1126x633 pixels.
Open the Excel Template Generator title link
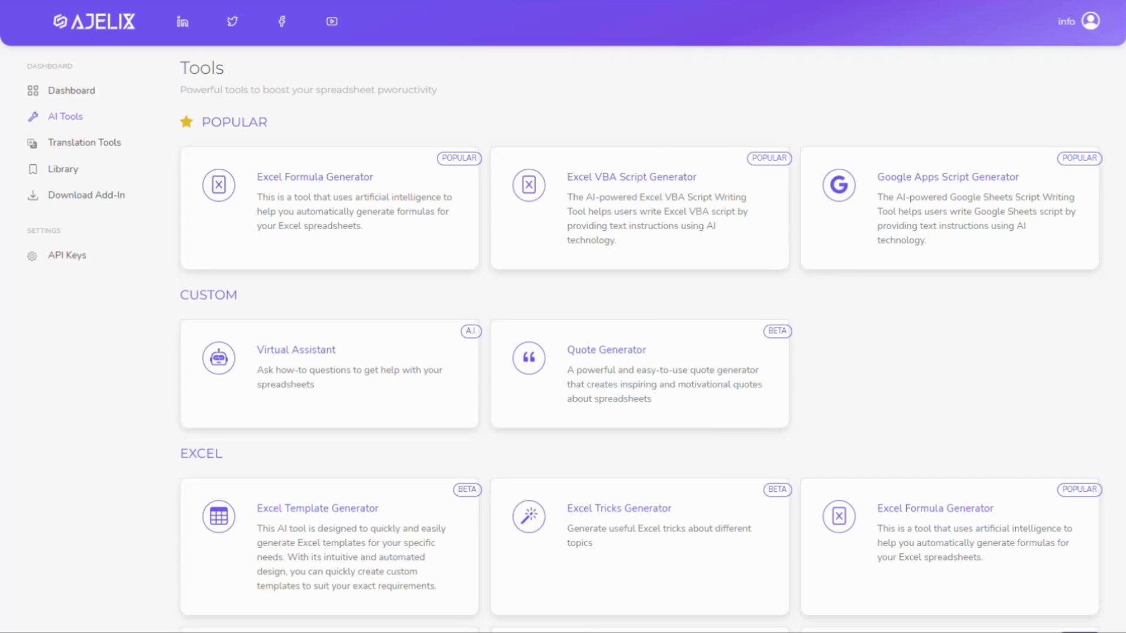pyautogui.click(x=317, y=508)
